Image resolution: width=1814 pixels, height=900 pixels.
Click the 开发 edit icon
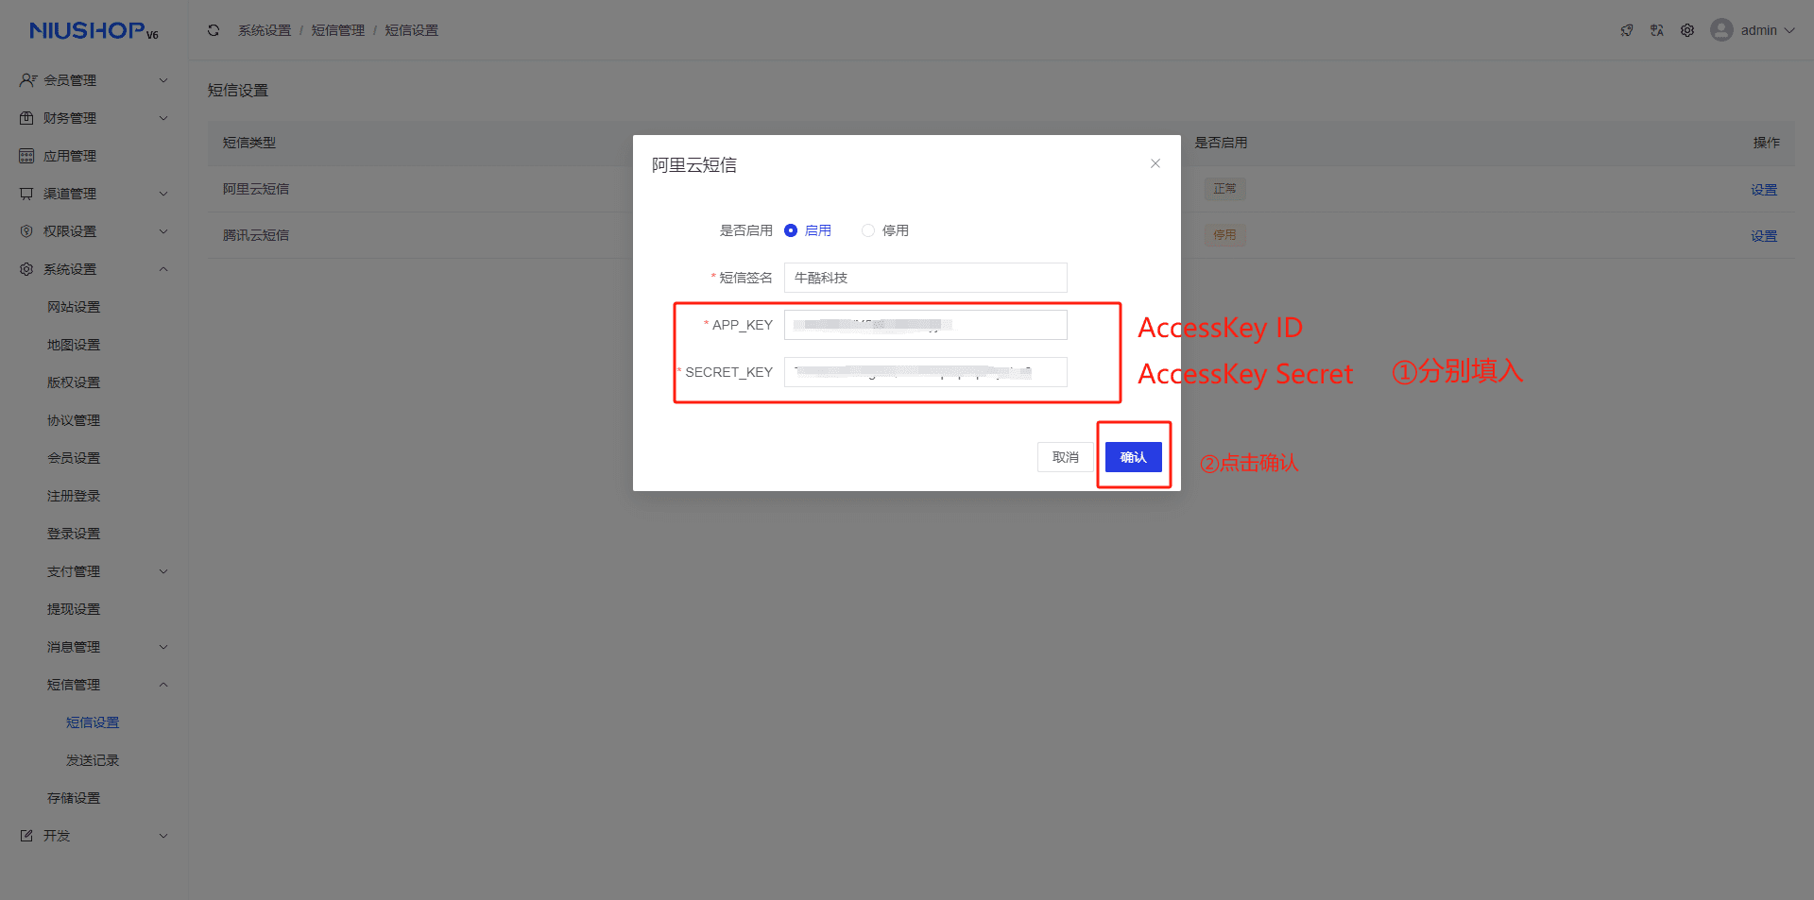point(26,836)
